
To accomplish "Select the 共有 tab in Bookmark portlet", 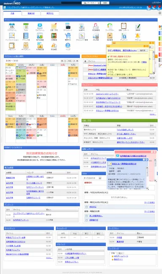I will tap(113, 253).
